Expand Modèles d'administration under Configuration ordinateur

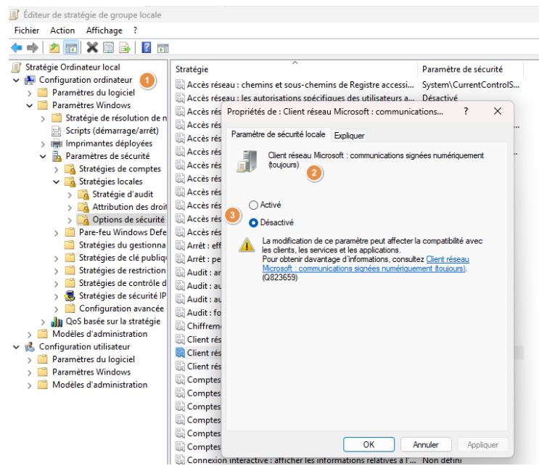tap(30, 335)
